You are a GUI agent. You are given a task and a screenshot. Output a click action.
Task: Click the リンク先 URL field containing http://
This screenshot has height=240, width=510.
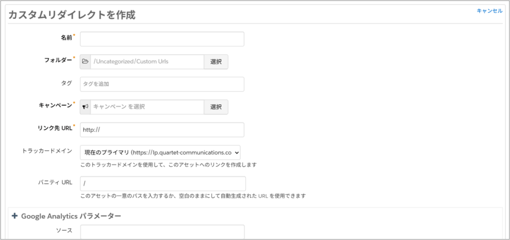(x=162, y=130)
